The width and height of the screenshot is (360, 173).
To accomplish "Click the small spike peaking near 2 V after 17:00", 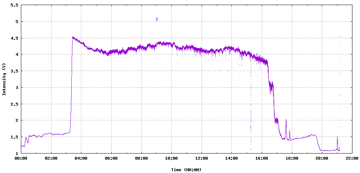I will click(286, 129).
